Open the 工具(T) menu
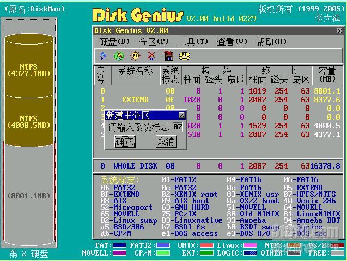Image resolution: width=347 pixels, height=261 pixels. (x=193, y=42)
